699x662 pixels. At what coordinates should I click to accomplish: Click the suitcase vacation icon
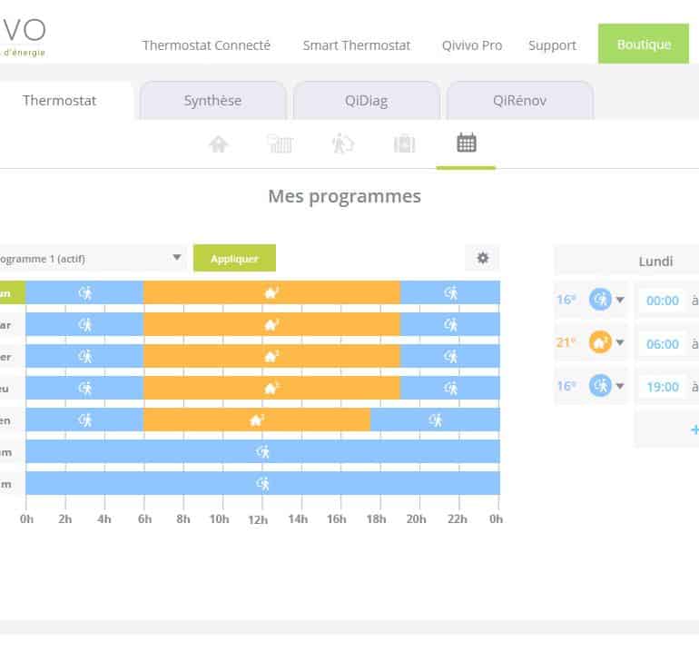point(404,144)
